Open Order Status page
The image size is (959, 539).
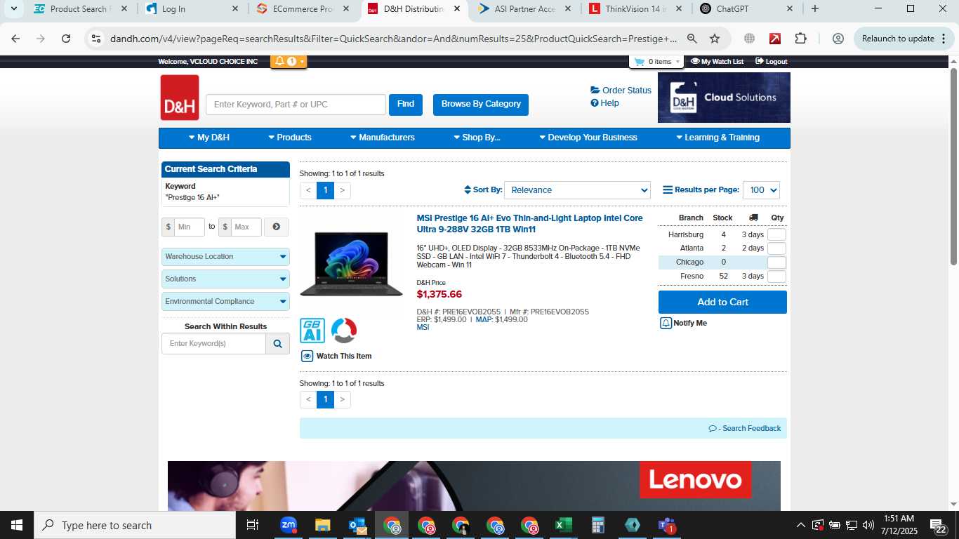tap(621, 91)
